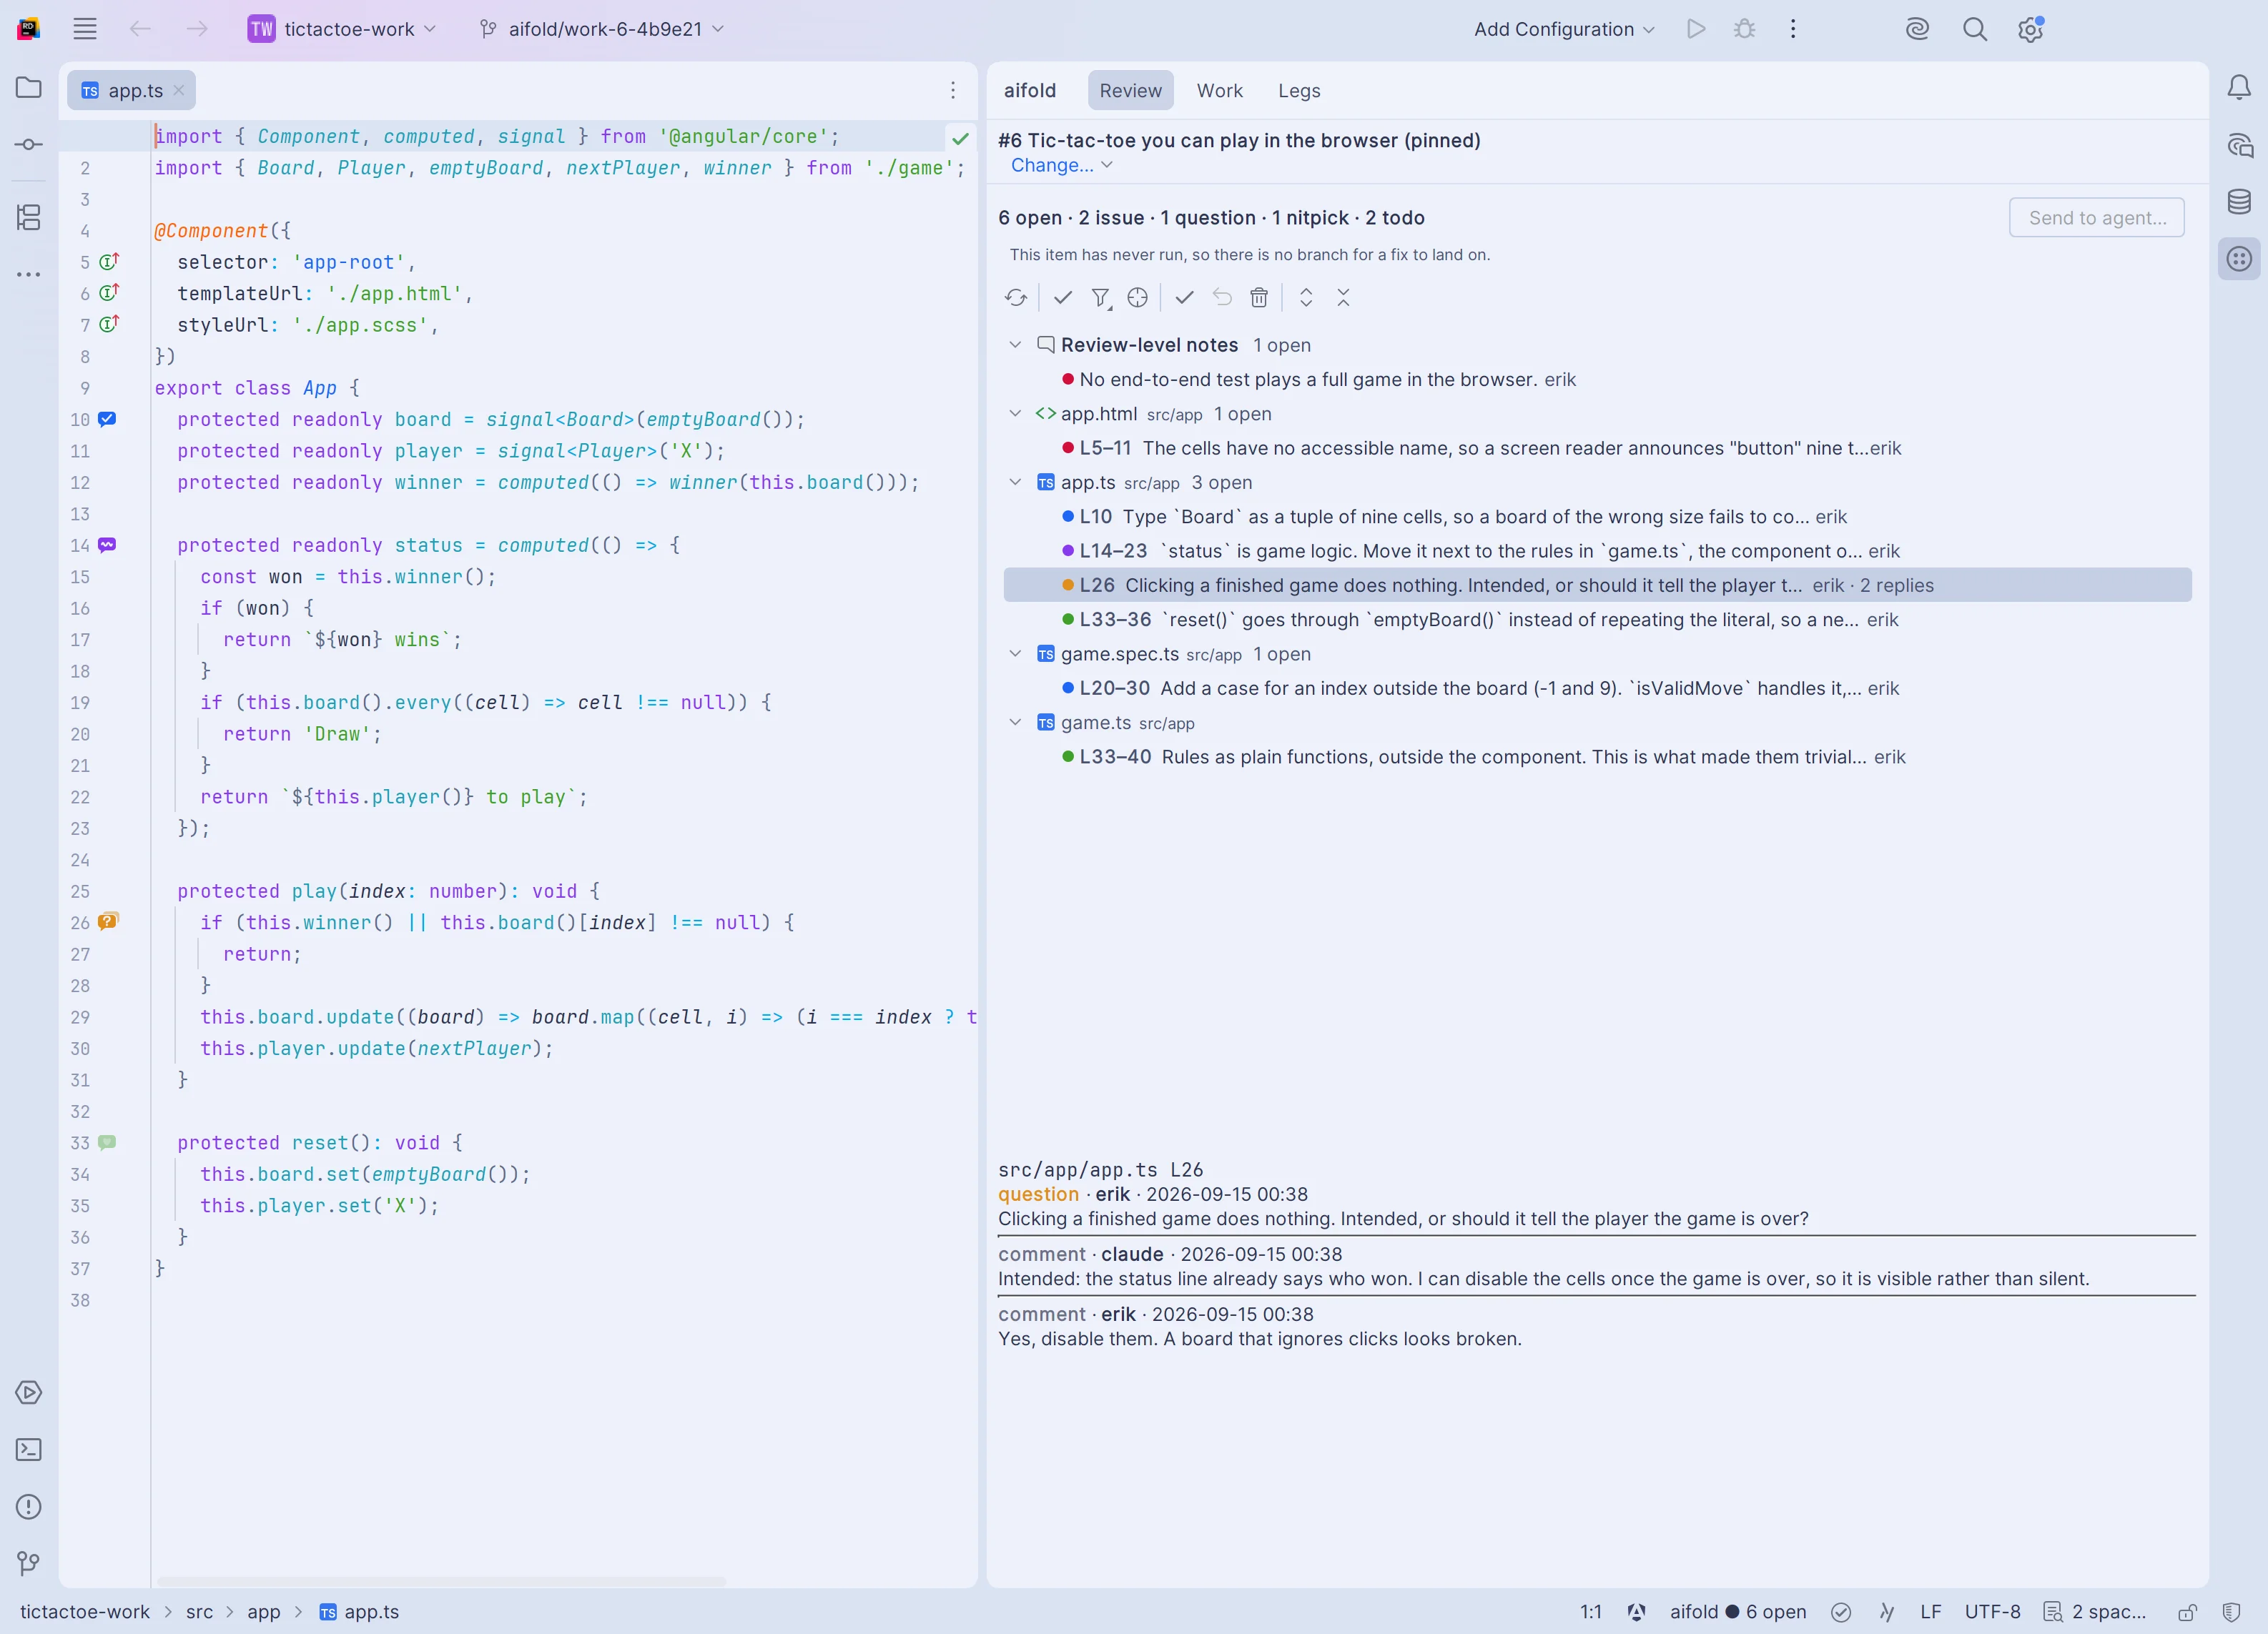2268x1634 pixels.
Task: Toggle the crosshair locate-in-source button
Action: tap(1137, 298)
